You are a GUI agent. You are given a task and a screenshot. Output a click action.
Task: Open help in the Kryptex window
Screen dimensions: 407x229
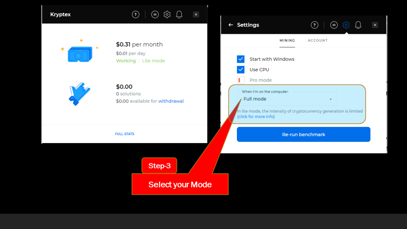[136, 15]
